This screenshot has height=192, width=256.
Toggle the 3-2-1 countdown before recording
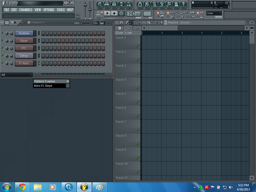(x=168, y=13)
